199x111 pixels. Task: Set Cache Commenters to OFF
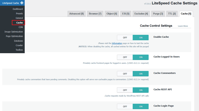coord(125,74)
